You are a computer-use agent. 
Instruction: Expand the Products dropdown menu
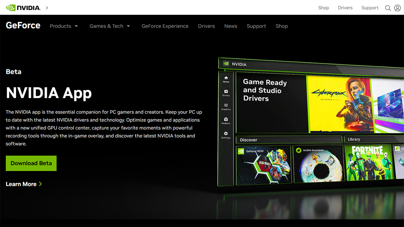point(64,26)
